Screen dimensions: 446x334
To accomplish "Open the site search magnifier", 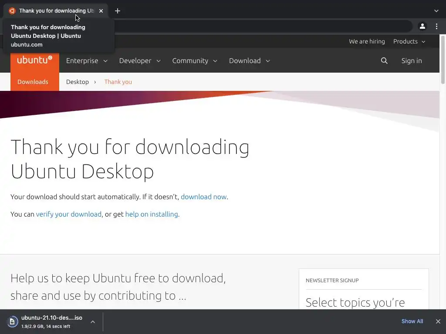I will pos(384,60).
